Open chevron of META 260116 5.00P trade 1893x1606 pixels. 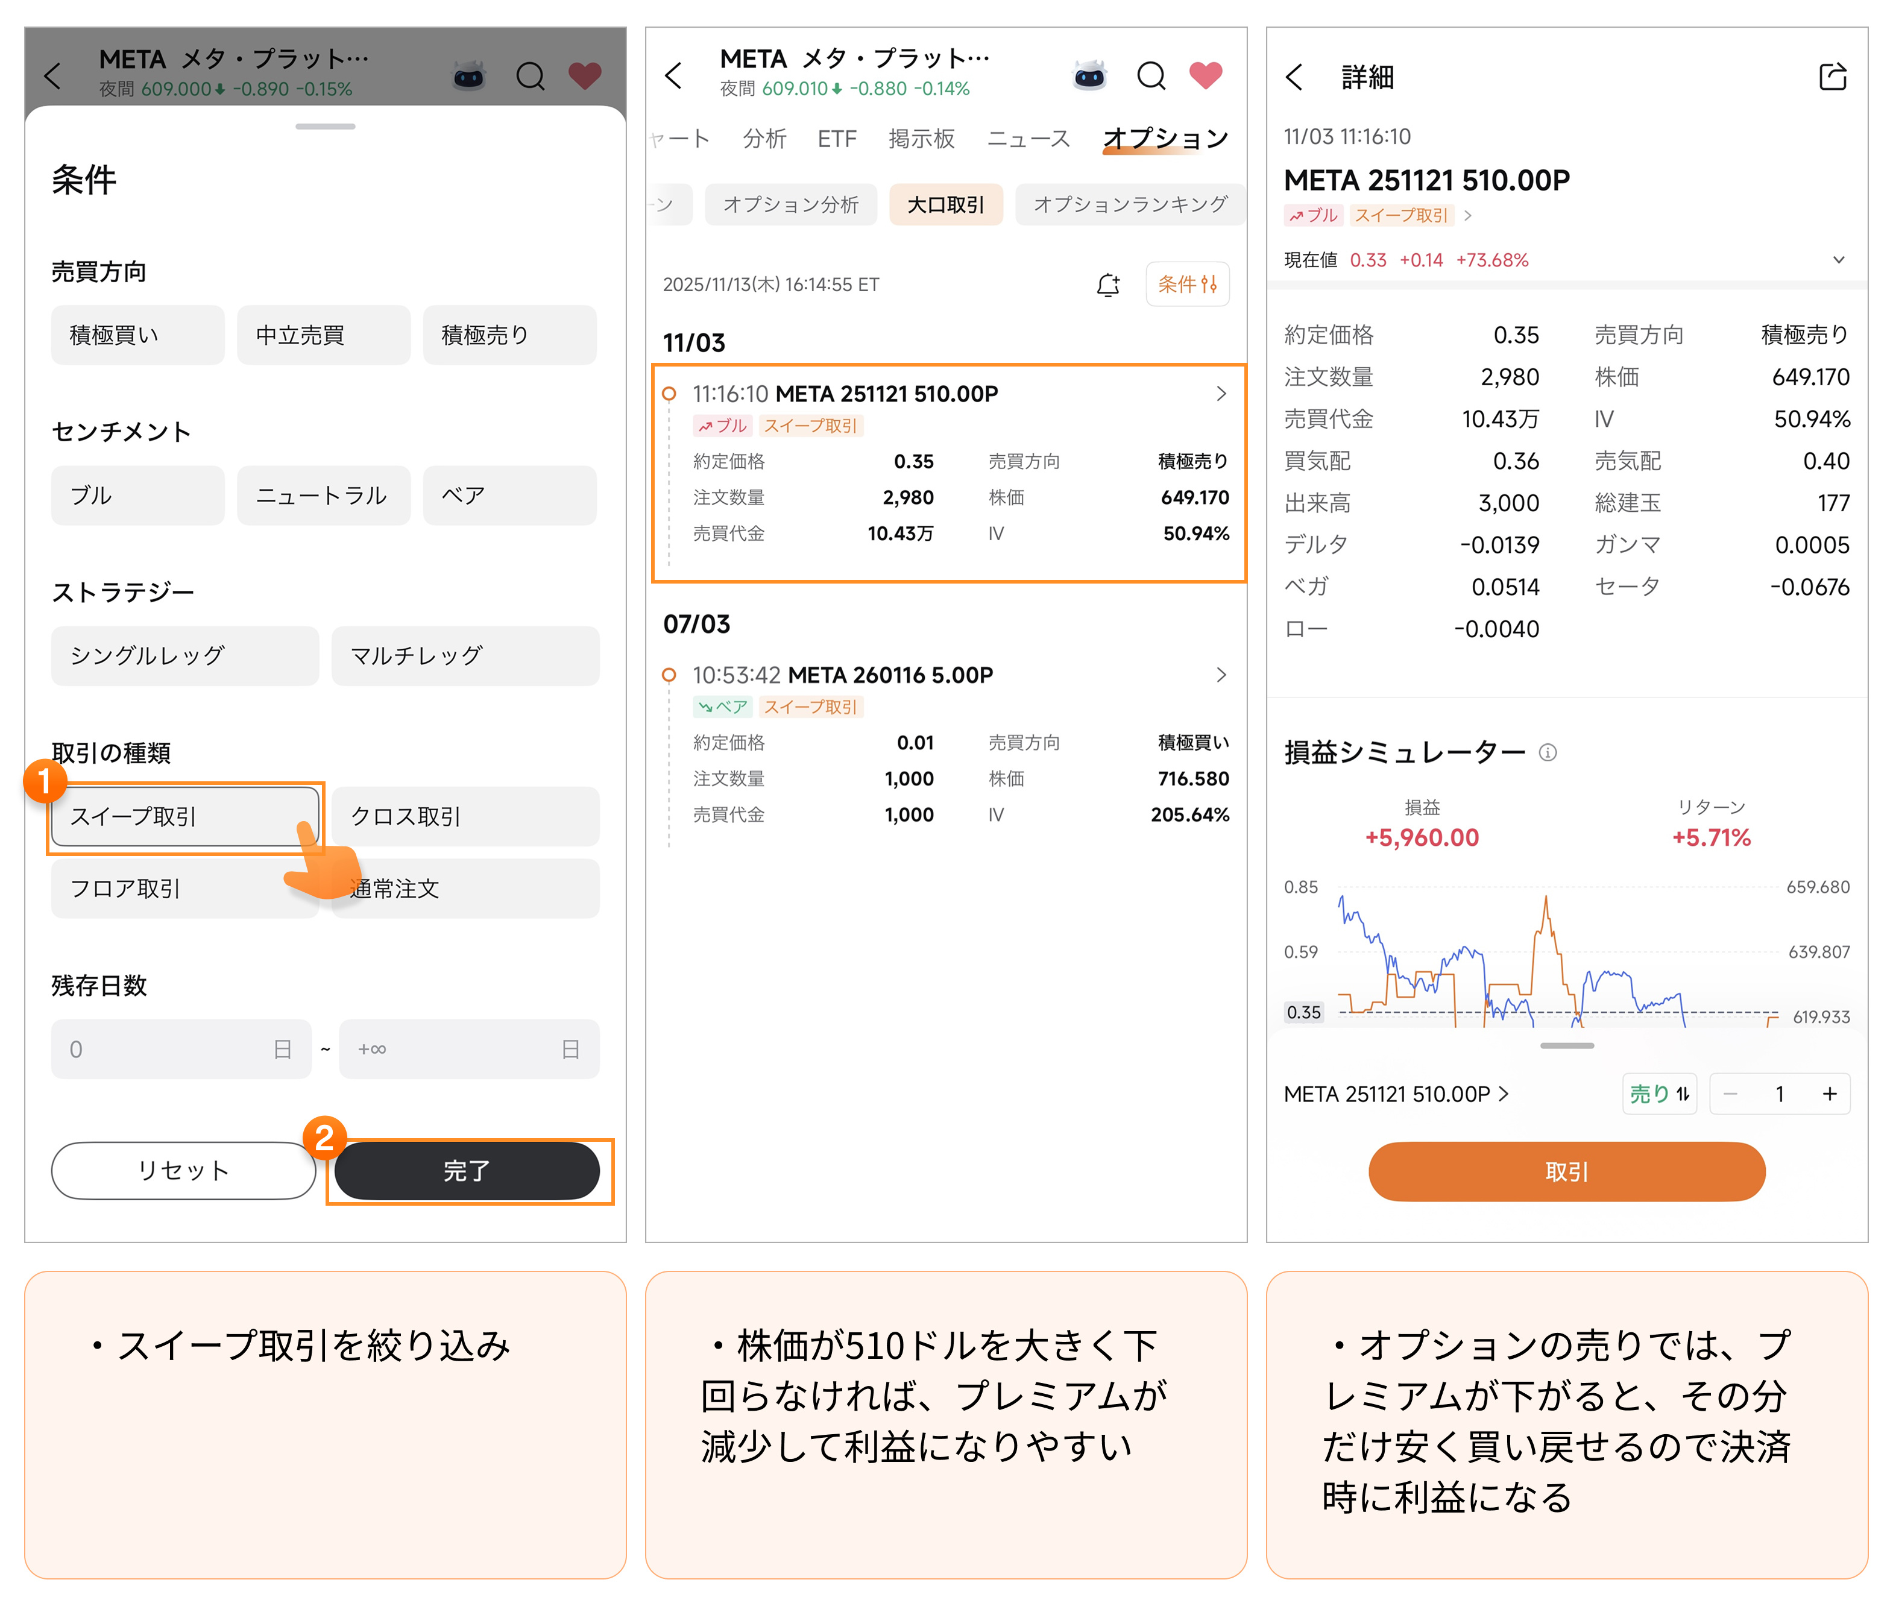click(x=1221, y=675)
